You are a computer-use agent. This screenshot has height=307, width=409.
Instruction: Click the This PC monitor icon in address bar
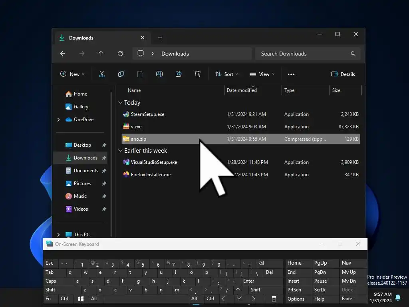point(141,54)
